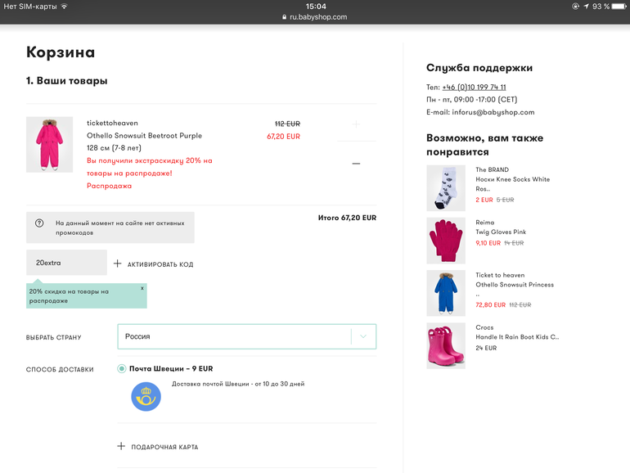Click the plus icon beside Активировать код
Viewport: 630px width, 473px height.
point(118,264)
